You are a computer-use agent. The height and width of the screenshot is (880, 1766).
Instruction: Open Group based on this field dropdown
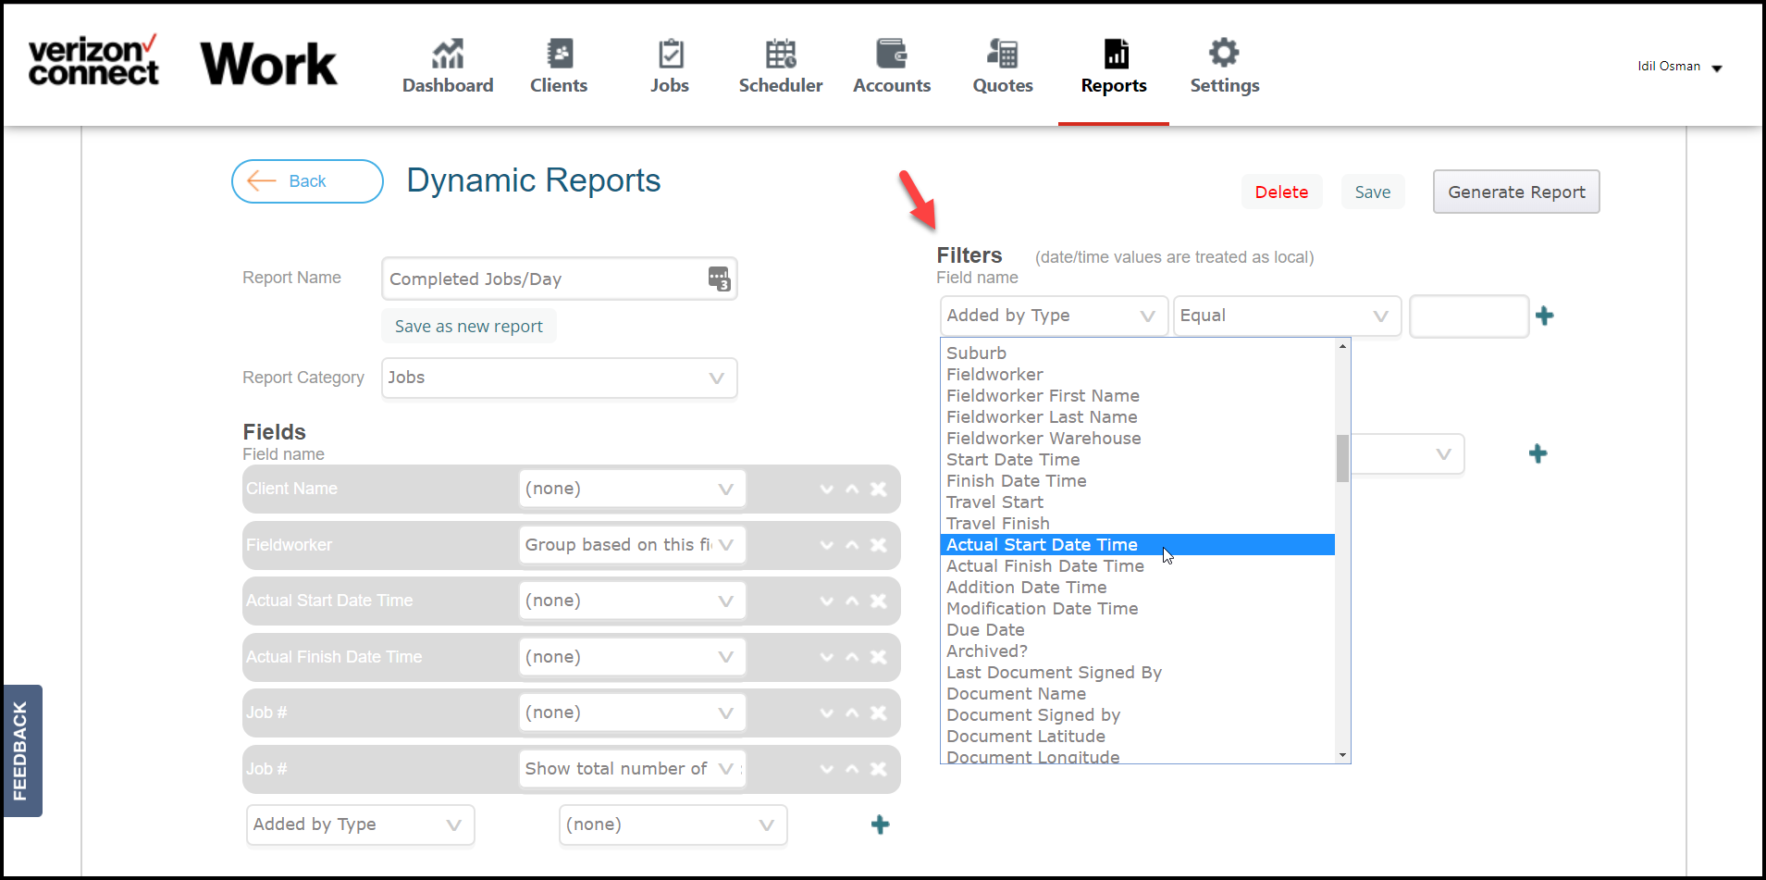(632, 545)
